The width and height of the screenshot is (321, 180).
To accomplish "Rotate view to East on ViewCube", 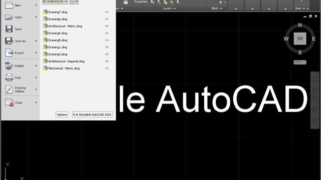I will 313,39.
